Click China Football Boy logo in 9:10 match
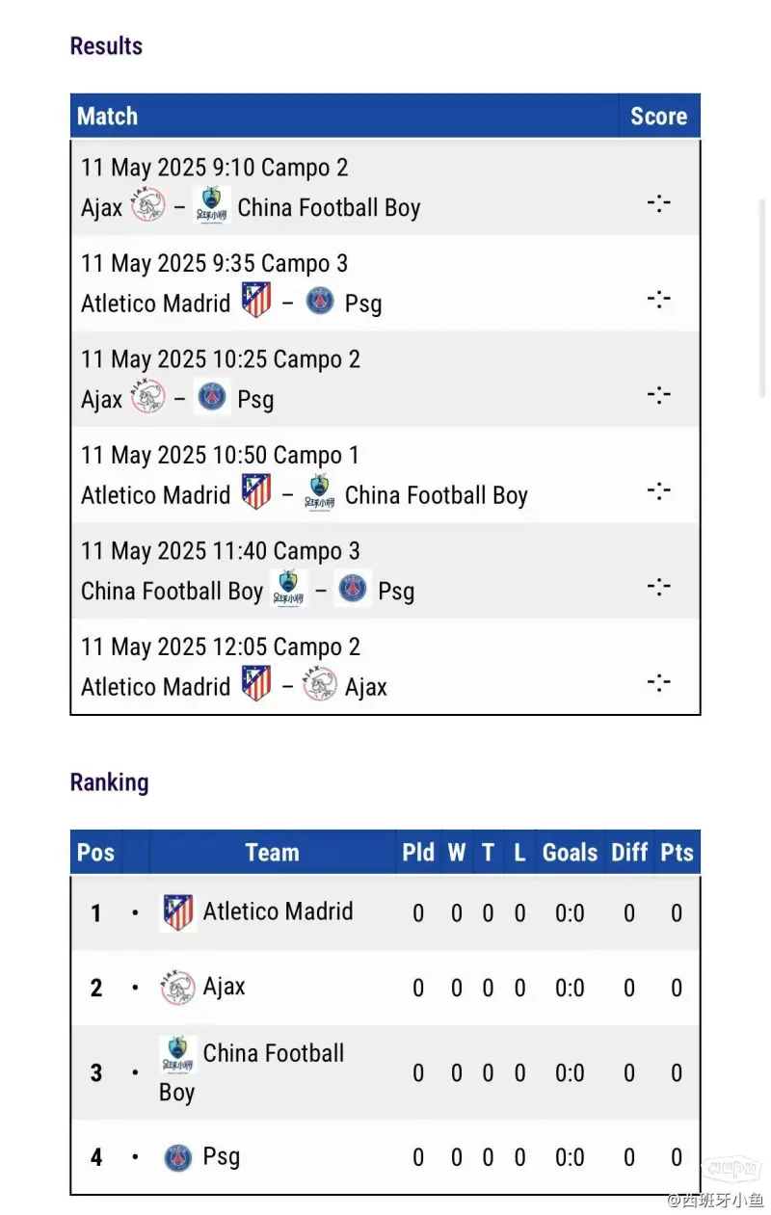771x1215 pixels. [x=212, y=205]
